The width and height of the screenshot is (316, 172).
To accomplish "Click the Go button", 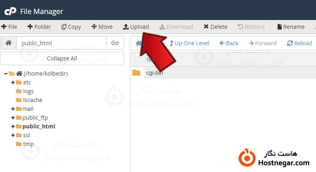I will (x=115, y=43).
